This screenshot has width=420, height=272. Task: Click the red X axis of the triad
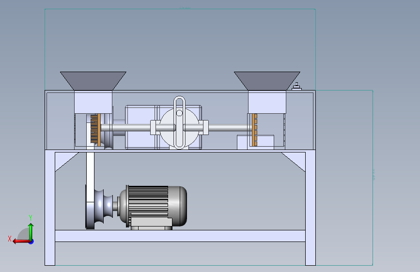tap(21, 242)
